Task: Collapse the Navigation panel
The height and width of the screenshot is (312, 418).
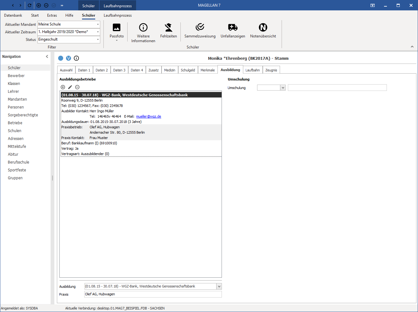Action: click(47, 57)
